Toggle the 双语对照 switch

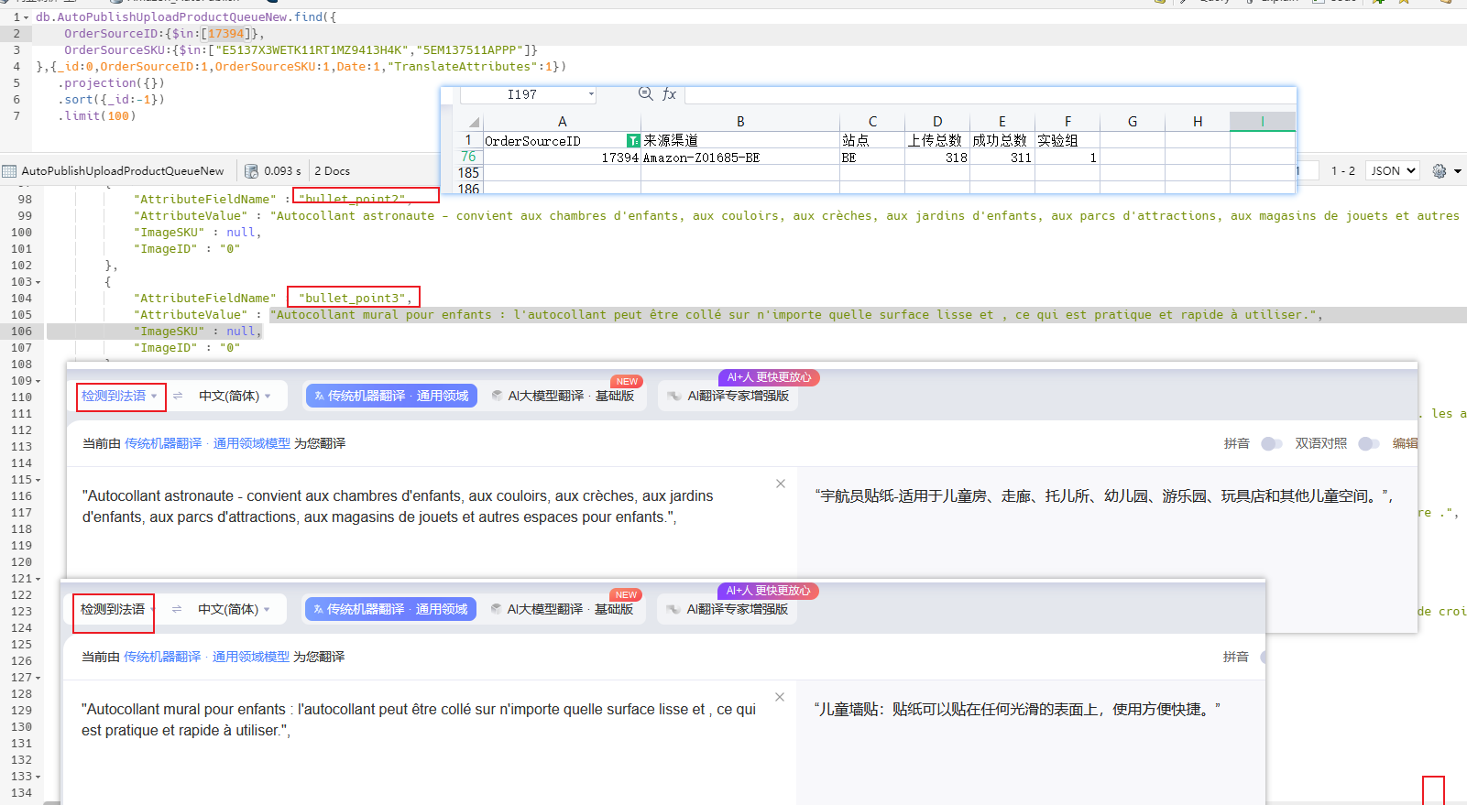[x=1369, y=443]
